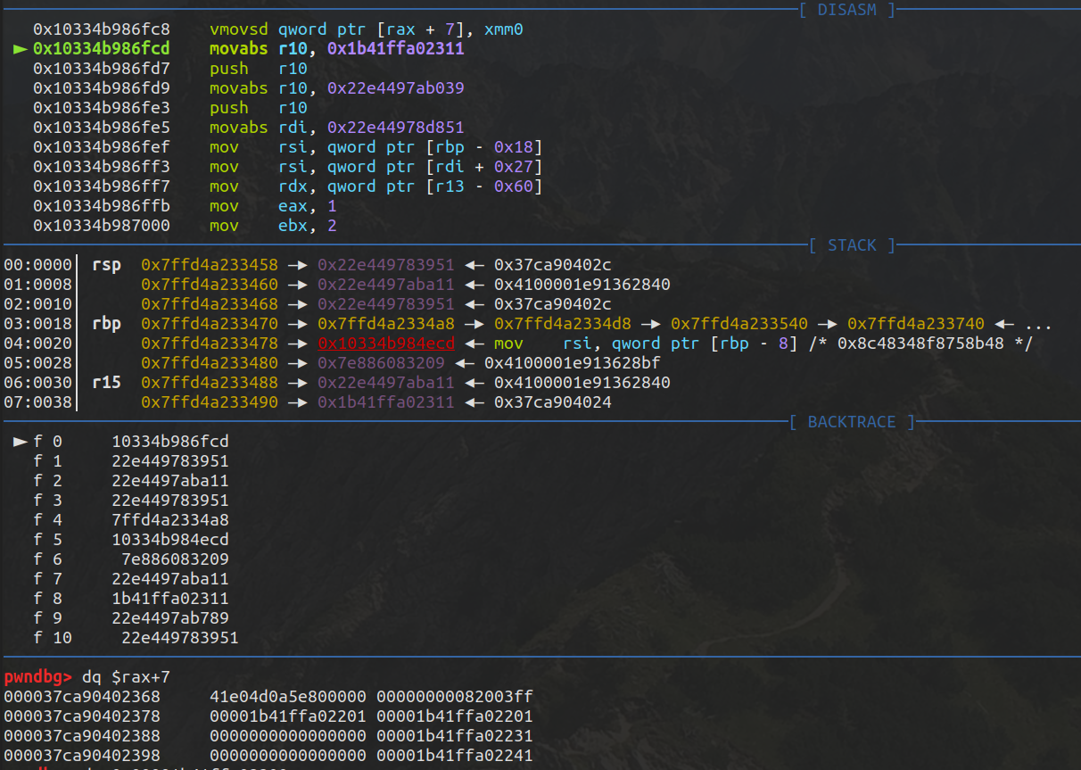
Task: Select backtrace frame f 5 entry
Action: click(x=131, y=540)
